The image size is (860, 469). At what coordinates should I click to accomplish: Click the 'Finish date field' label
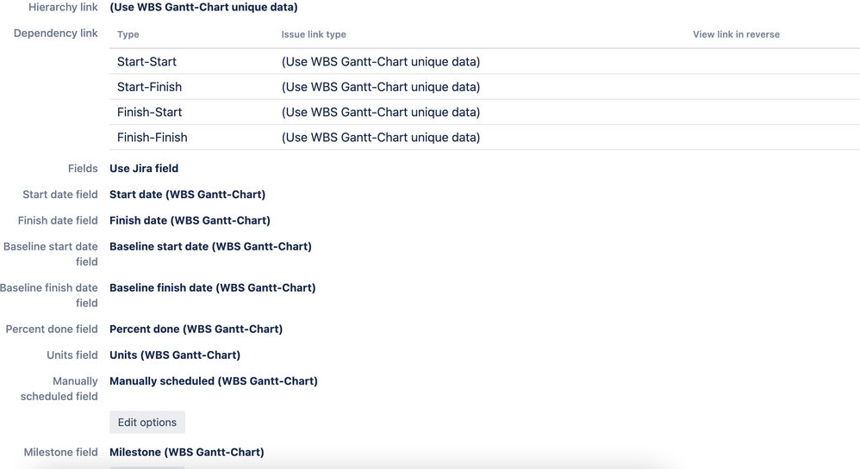point(58,220)
